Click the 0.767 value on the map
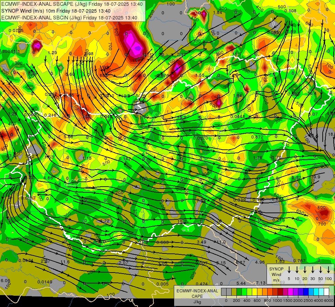335x307 pixels. [x=299, y=261]
